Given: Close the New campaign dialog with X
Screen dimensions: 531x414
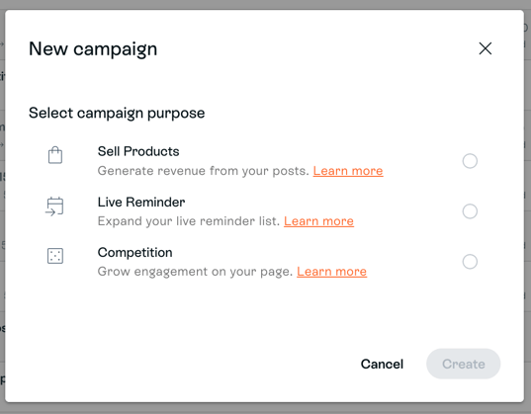Looking at the screenshot, I should pyautogui.click(x=486, y=48).
